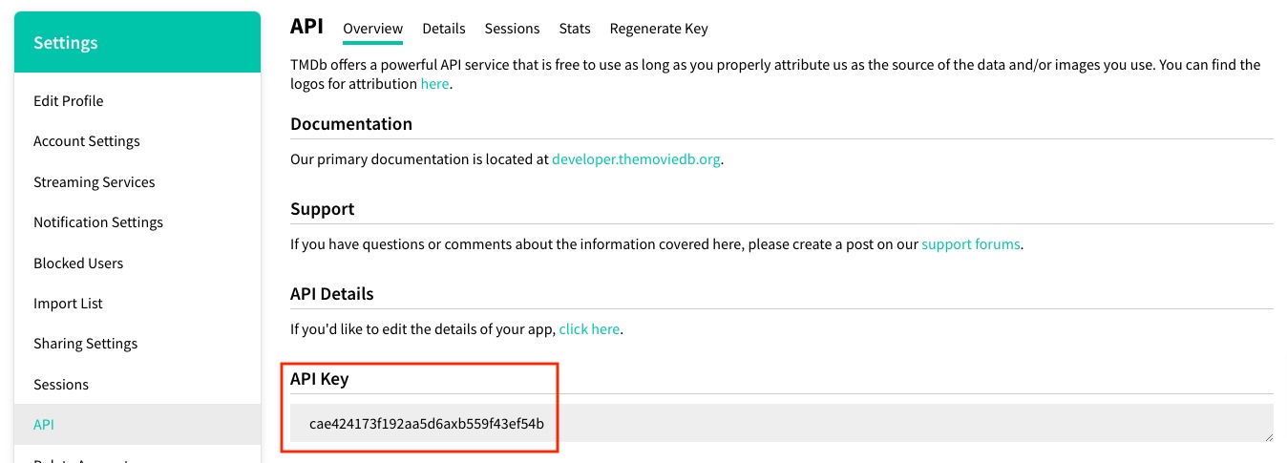Image resolution: width=1287 pixels, height=463 pixels.
Task: Click the API item in the sidebar
Action: click(44, 425)
